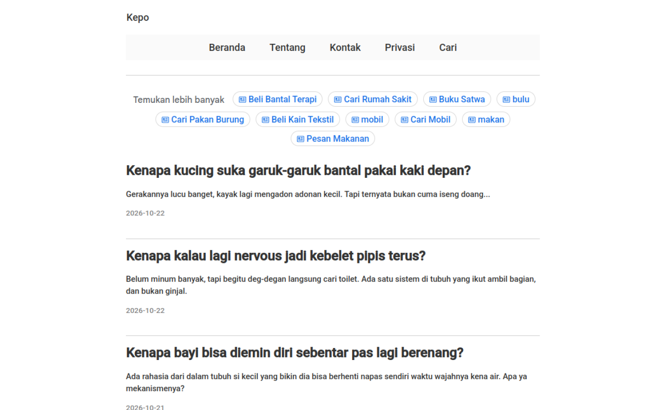Open the Kontak page
Image resolution: width=657 pixels, height=410 pixels.
coord(345,48)
